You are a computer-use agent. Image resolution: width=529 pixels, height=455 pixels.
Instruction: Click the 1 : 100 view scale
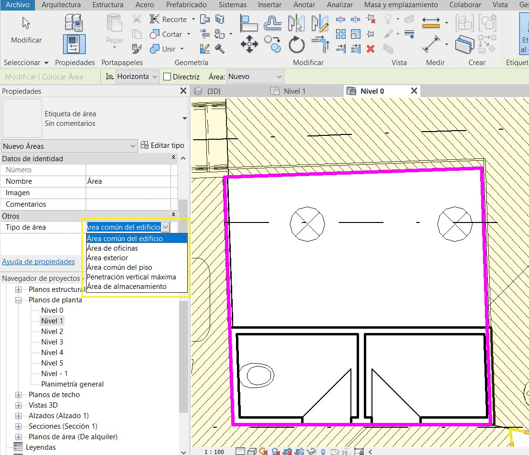(214, 451)
